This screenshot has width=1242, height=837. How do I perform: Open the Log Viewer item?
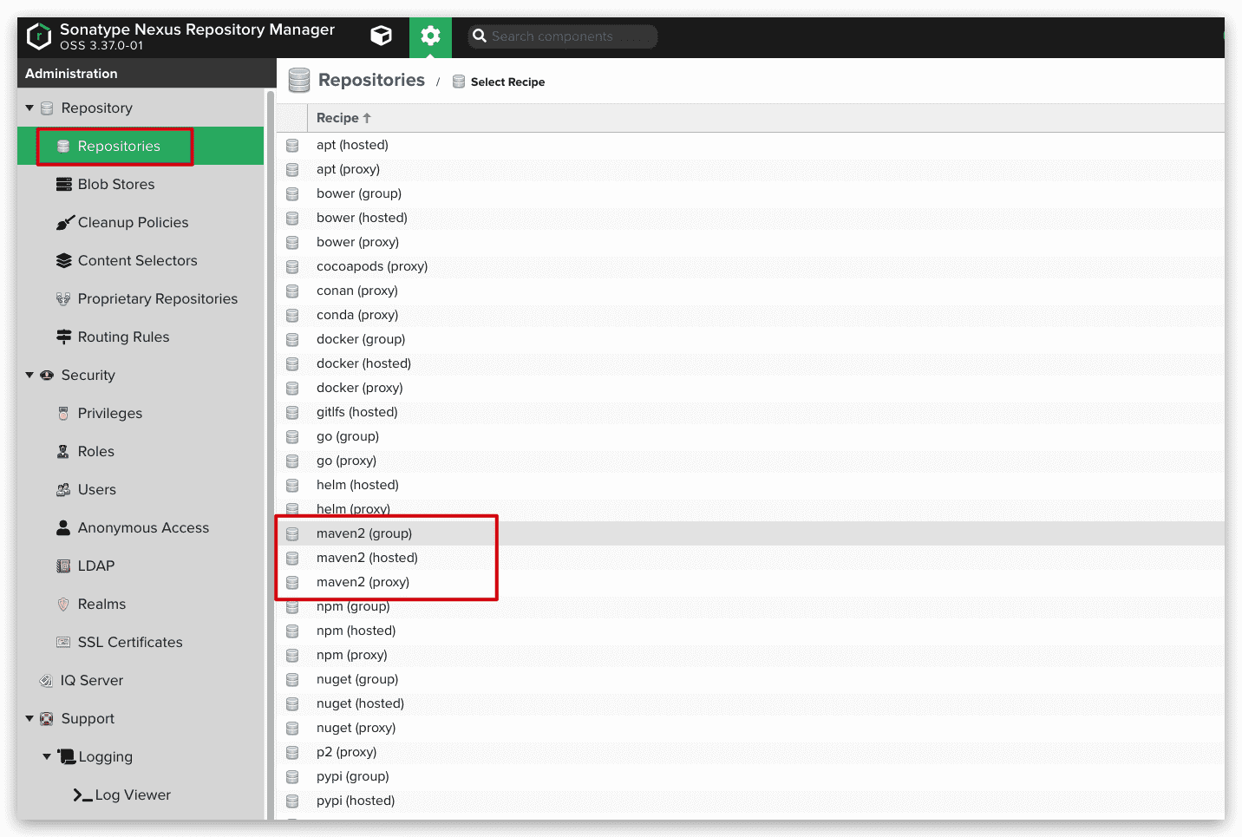tap(132, 794)
